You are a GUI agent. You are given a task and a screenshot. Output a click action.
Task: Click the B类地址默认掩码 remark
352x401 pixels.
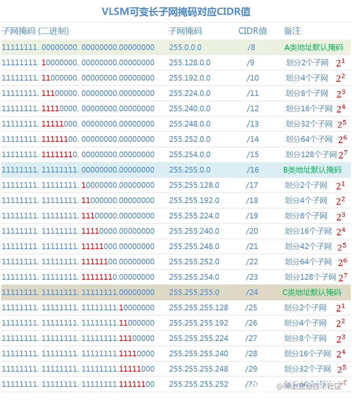(312, 170)
